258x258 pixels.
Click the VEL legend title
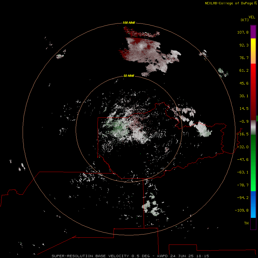pos(252,17)
